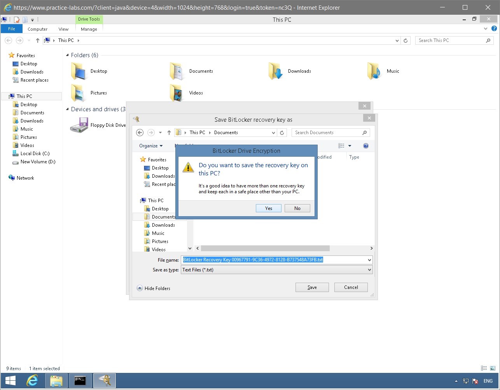Image resolution: width=500 pixels, height=390 pixels.
Task: Click Yes to save the recovery key
Action: (x=268, y=208)
